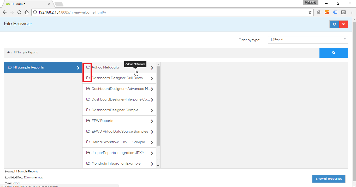Viewport: 356px width, 187px height.
Task: Open the Adhoc Metadata folder label
Action: 105,67
